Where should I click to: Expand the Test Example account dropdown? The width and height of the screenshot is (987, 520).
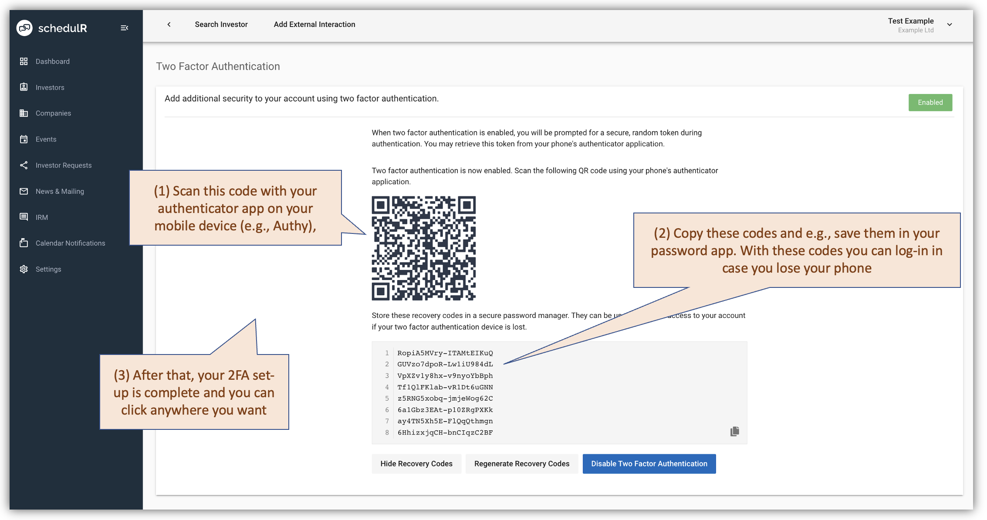pyautogui.click(x=950, y=24)
